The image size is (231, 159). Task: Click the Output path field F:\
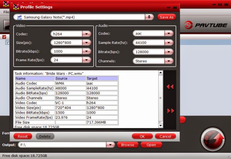[x=62, y=145]
